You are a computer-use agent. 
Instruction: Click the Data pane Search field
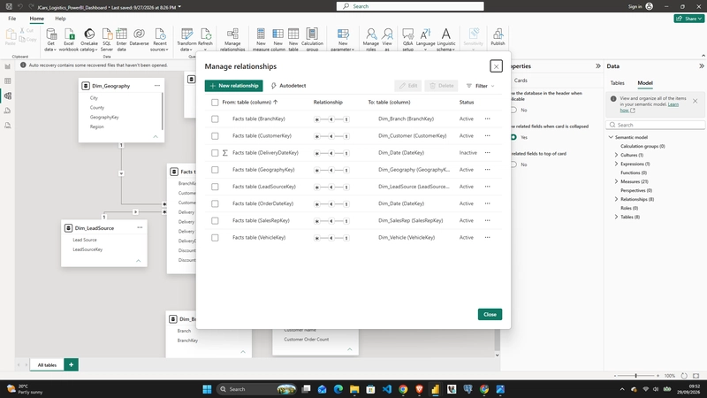(656, 125)
